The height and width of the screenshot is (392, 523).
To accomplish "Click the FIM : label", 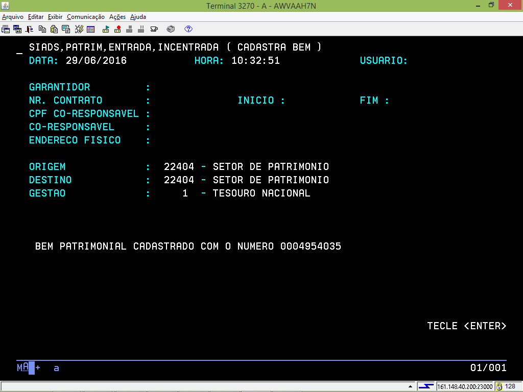I will [374, 101].
